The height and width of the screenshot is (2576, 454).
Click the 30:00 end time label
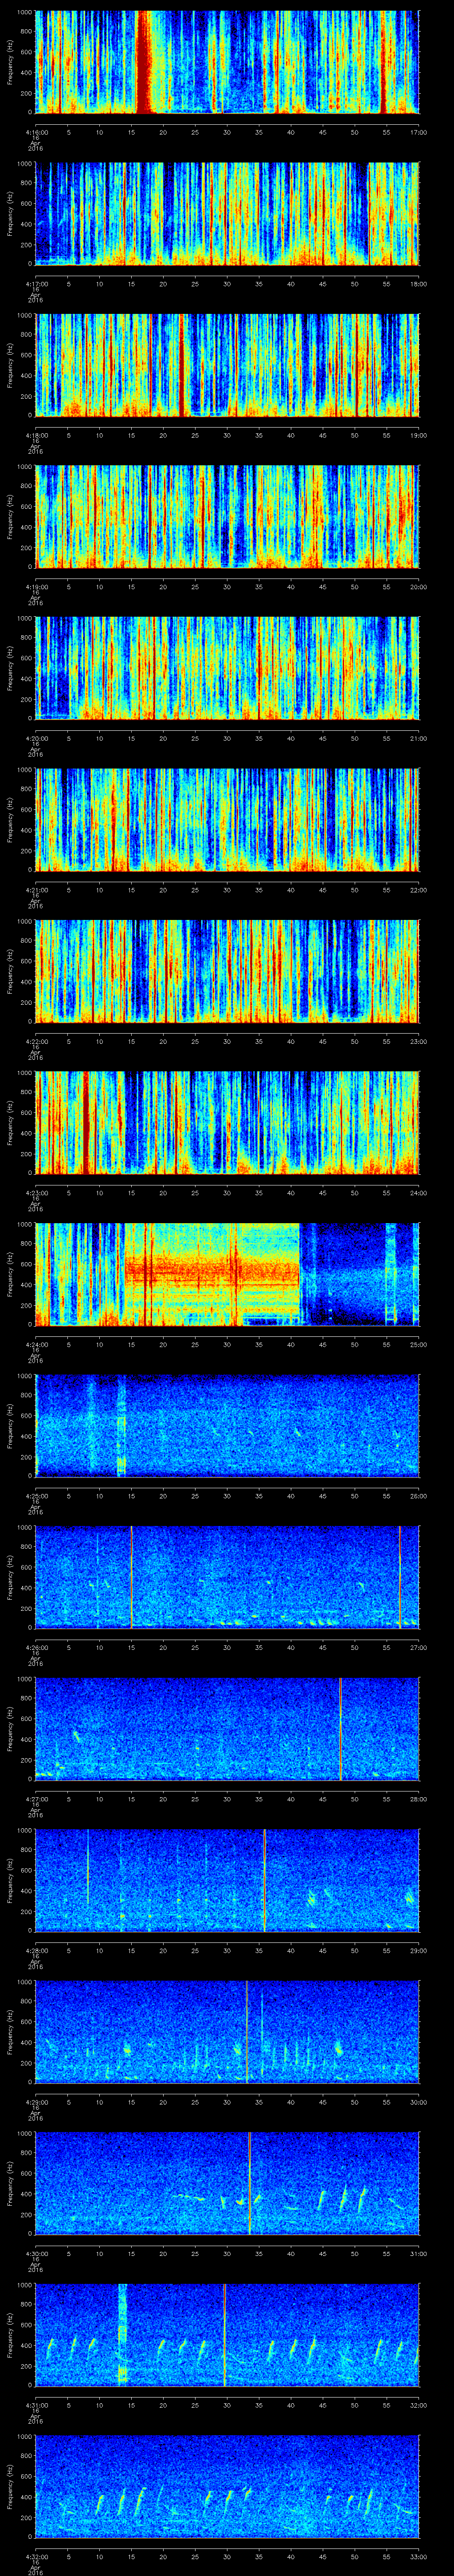[x=418, y=2102]
